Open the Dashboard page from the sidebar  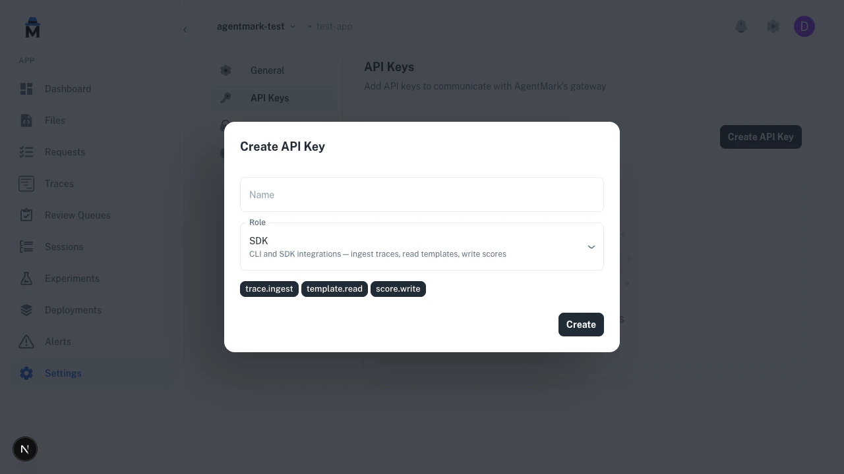click(26, 89)
